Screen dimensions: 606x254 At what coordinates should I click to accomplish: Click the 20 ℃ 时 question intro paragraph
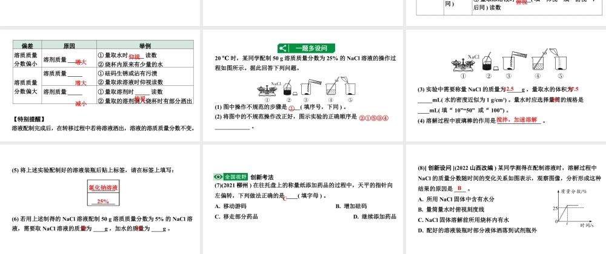[x=305, y=63]
